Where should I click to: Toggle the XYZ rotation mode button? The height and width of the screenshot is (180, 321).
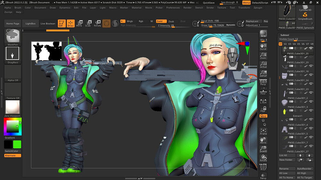coord(263,116)
